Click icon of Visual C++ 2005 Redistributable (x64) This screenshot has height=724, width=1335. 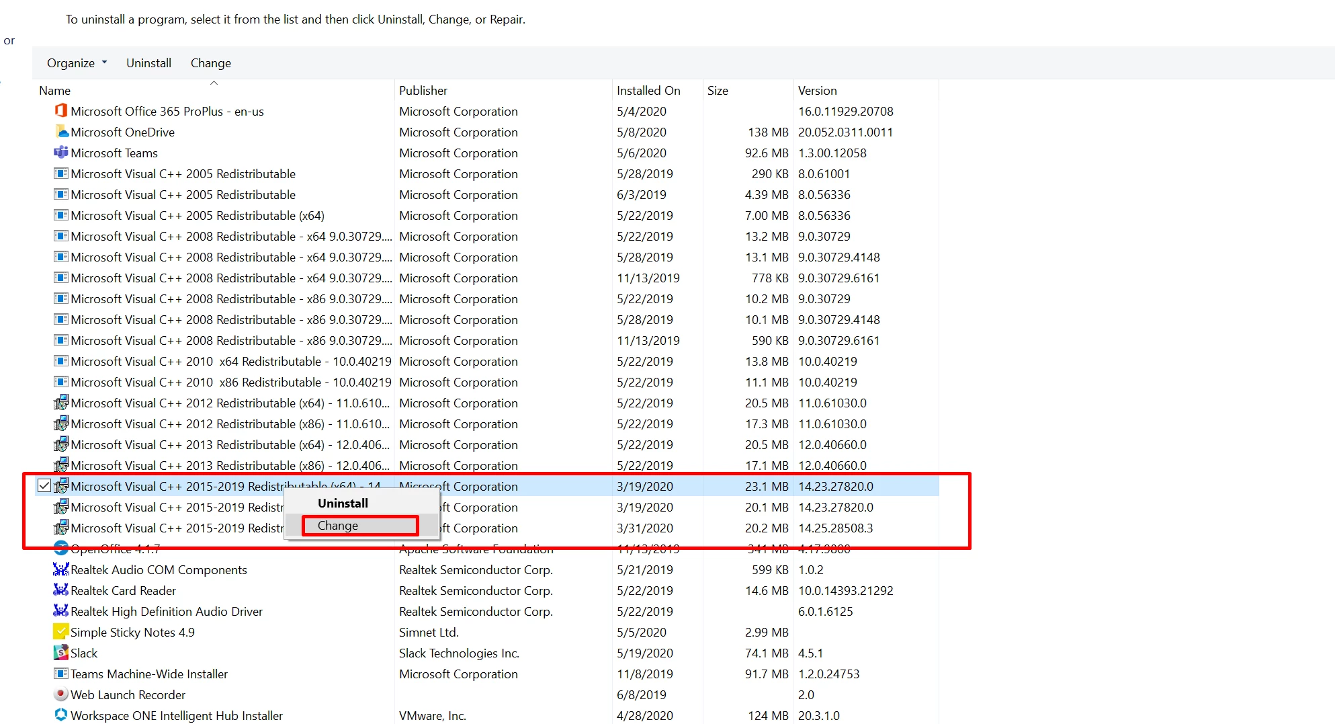click(x=60, y=214)
